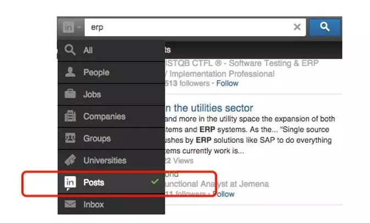Screen dimensions: 370x223
Task: Clear the search field with the X
Action: click(297, 27)
